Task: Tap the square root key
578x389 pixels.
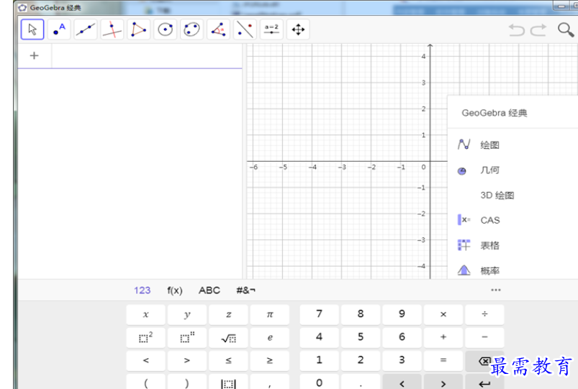Action: 228,337
